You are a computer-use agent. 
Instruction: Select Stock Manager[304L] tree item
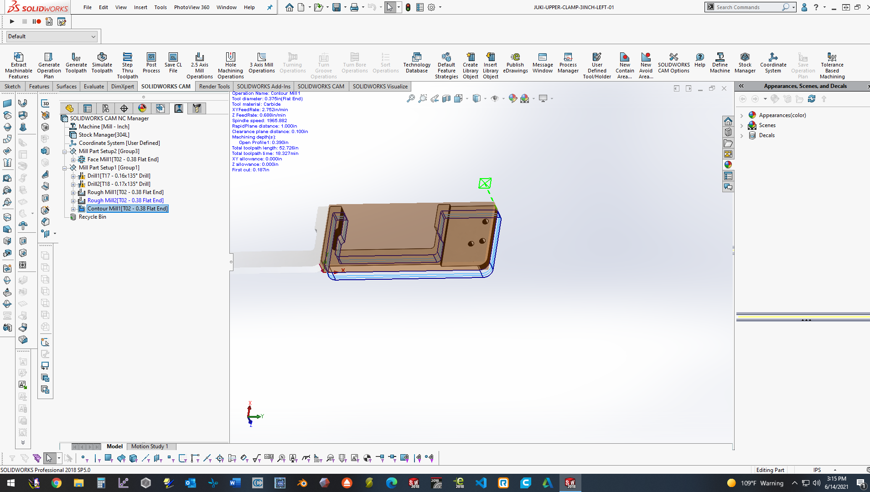[x=104, y=135]
